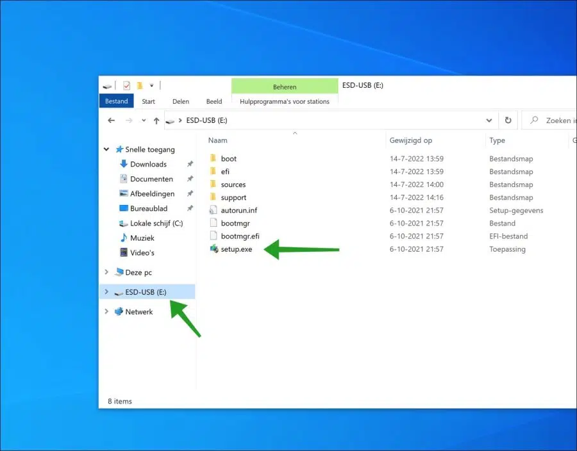This screenshot has width=577, height=451.
Task: Click EFI-bestand type of bootmgr.efi
Action: (508, 236)
